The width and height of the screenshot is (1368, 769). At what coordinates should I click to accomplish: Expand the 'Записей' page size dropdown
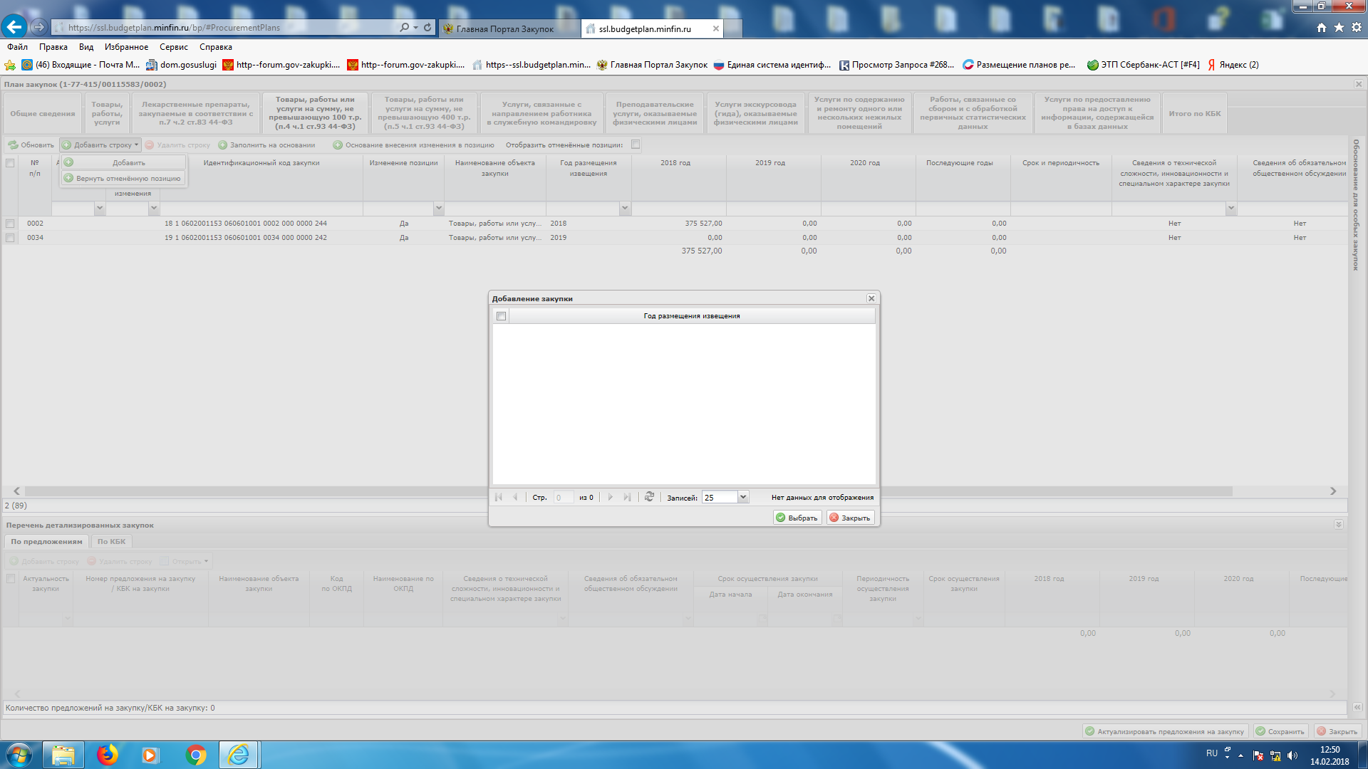tap(743, 497)
